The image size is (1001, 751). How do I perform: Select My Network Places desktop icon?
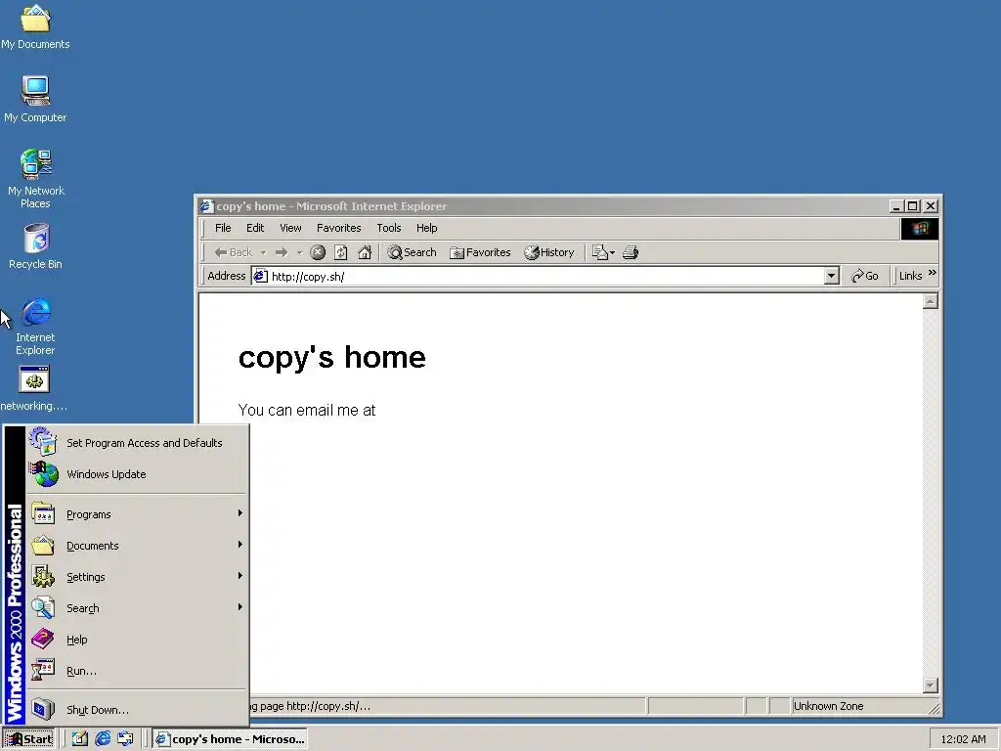coord(36,179)
